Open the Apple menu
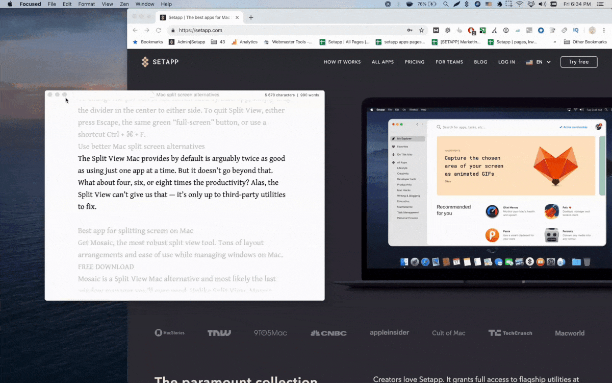Image resolution: width=612 pixels, height=383 pixels. [9, 4]
